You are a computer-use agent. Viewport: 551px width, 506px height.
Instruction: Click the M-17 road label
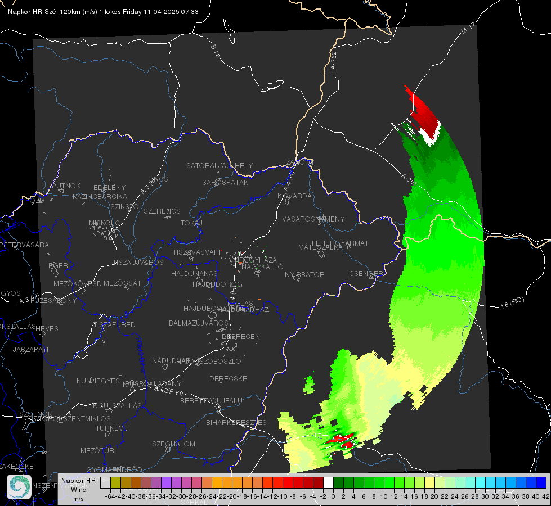pyautogui.click(x=468, y=28)
